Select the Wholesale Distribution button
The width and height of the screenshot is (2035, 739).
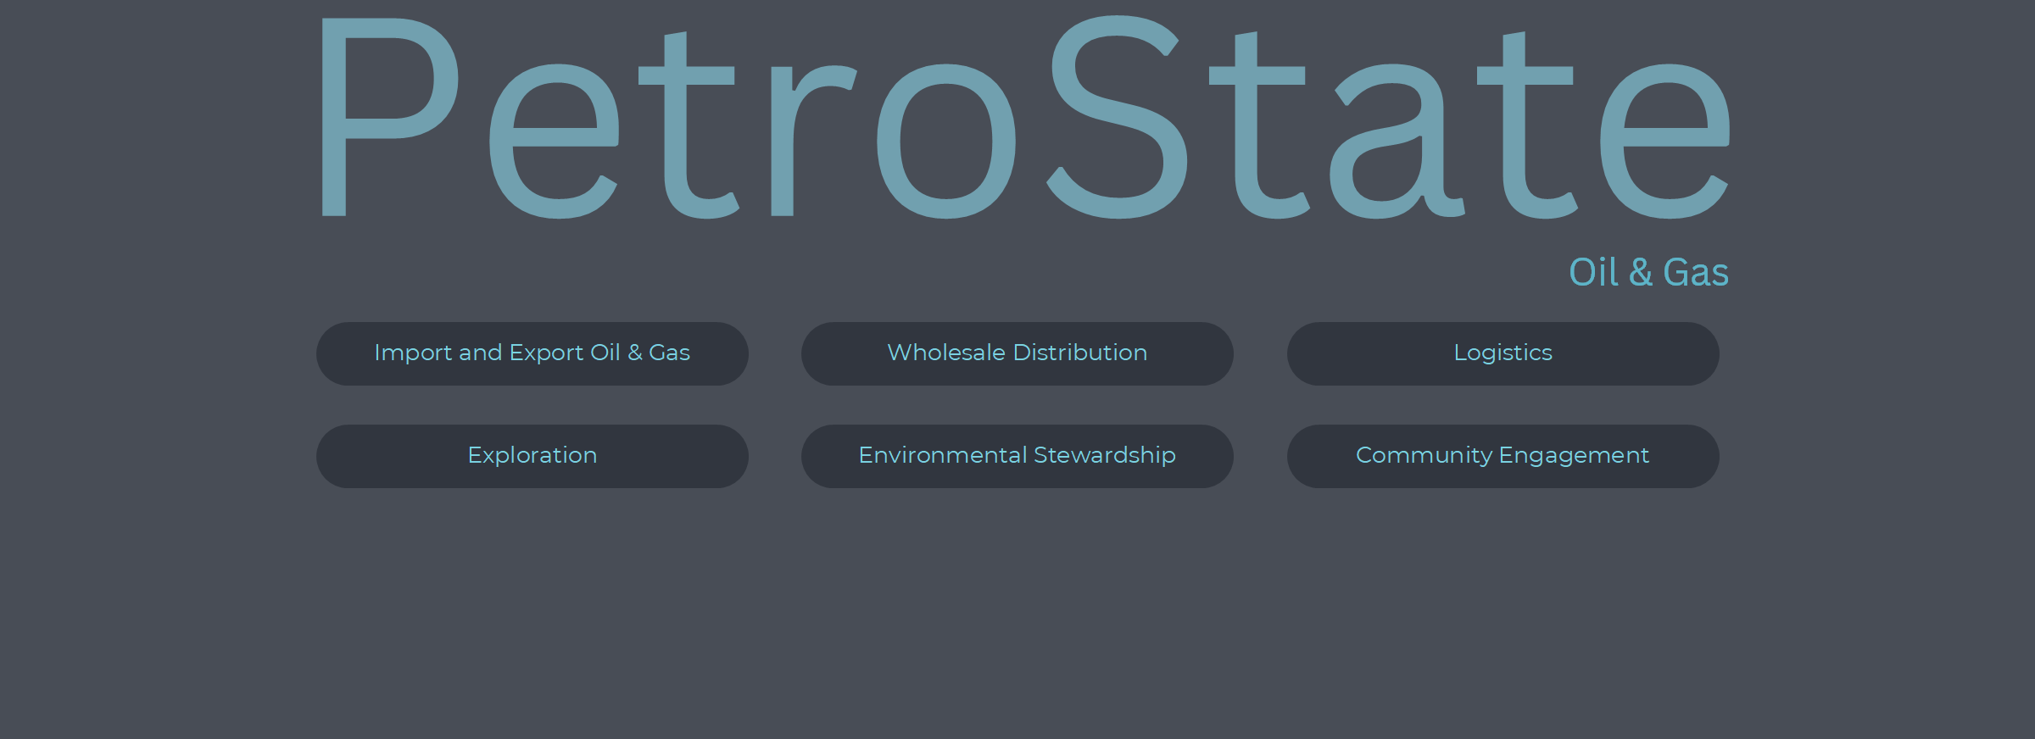tap(1017, 353)
